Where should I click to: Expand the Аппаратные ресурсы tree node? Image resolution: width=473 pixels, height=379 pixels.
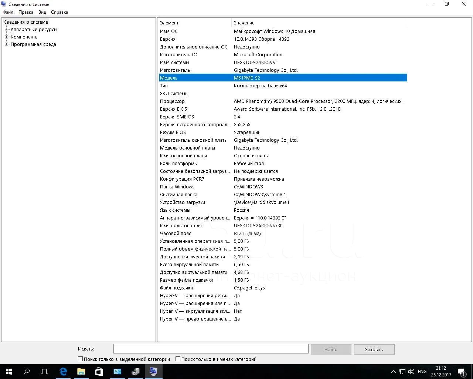click(x=6, y=30)
